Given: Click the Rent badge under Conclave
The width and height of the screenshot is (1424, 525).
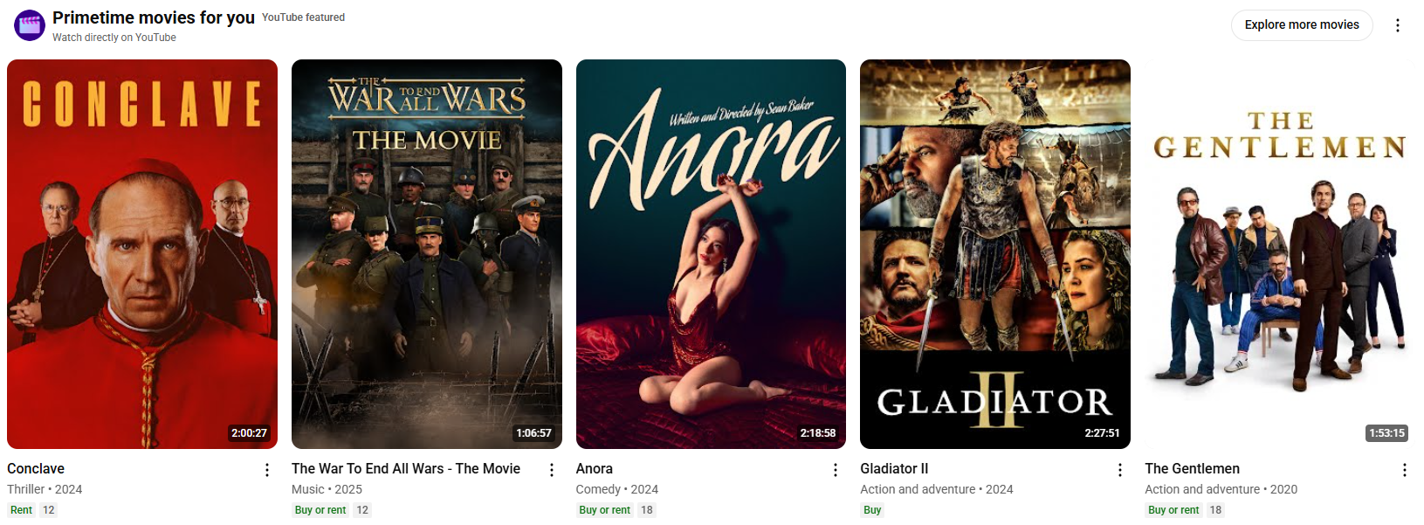Looking at the screenshot, I should click(21, 510).
